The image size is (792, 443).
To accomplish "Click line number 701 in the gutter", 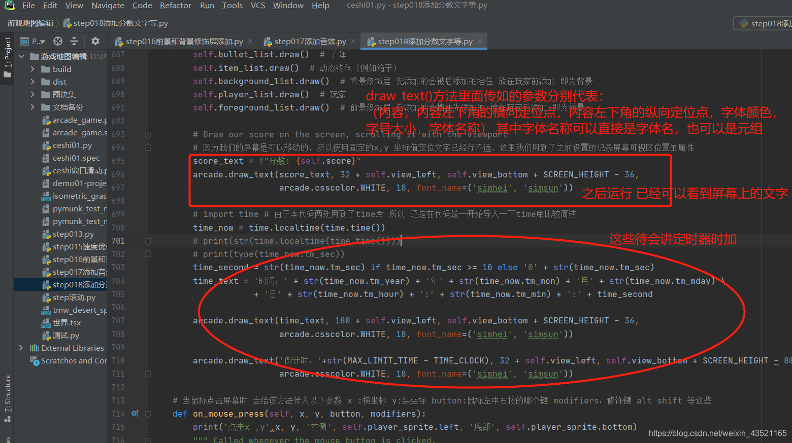I will 118,241.
